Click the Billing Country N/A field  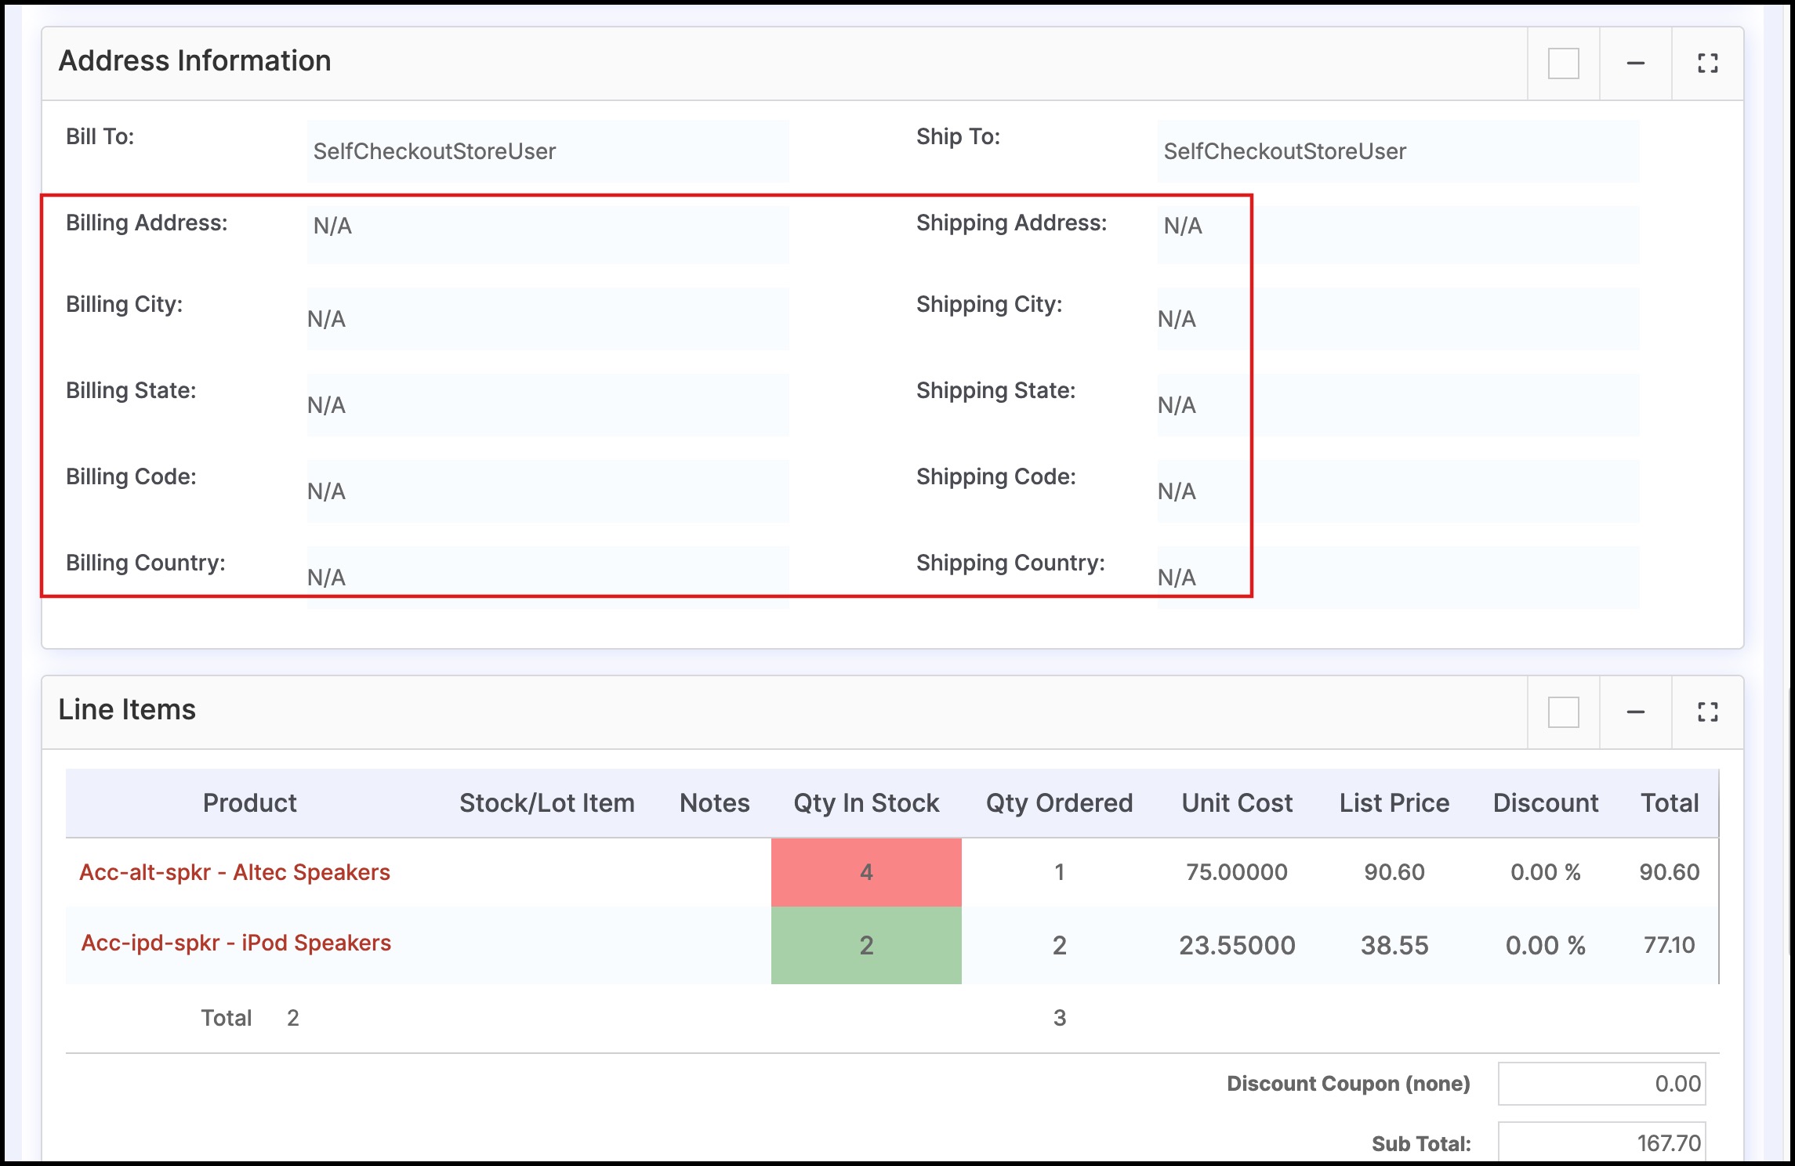point(547,578)
